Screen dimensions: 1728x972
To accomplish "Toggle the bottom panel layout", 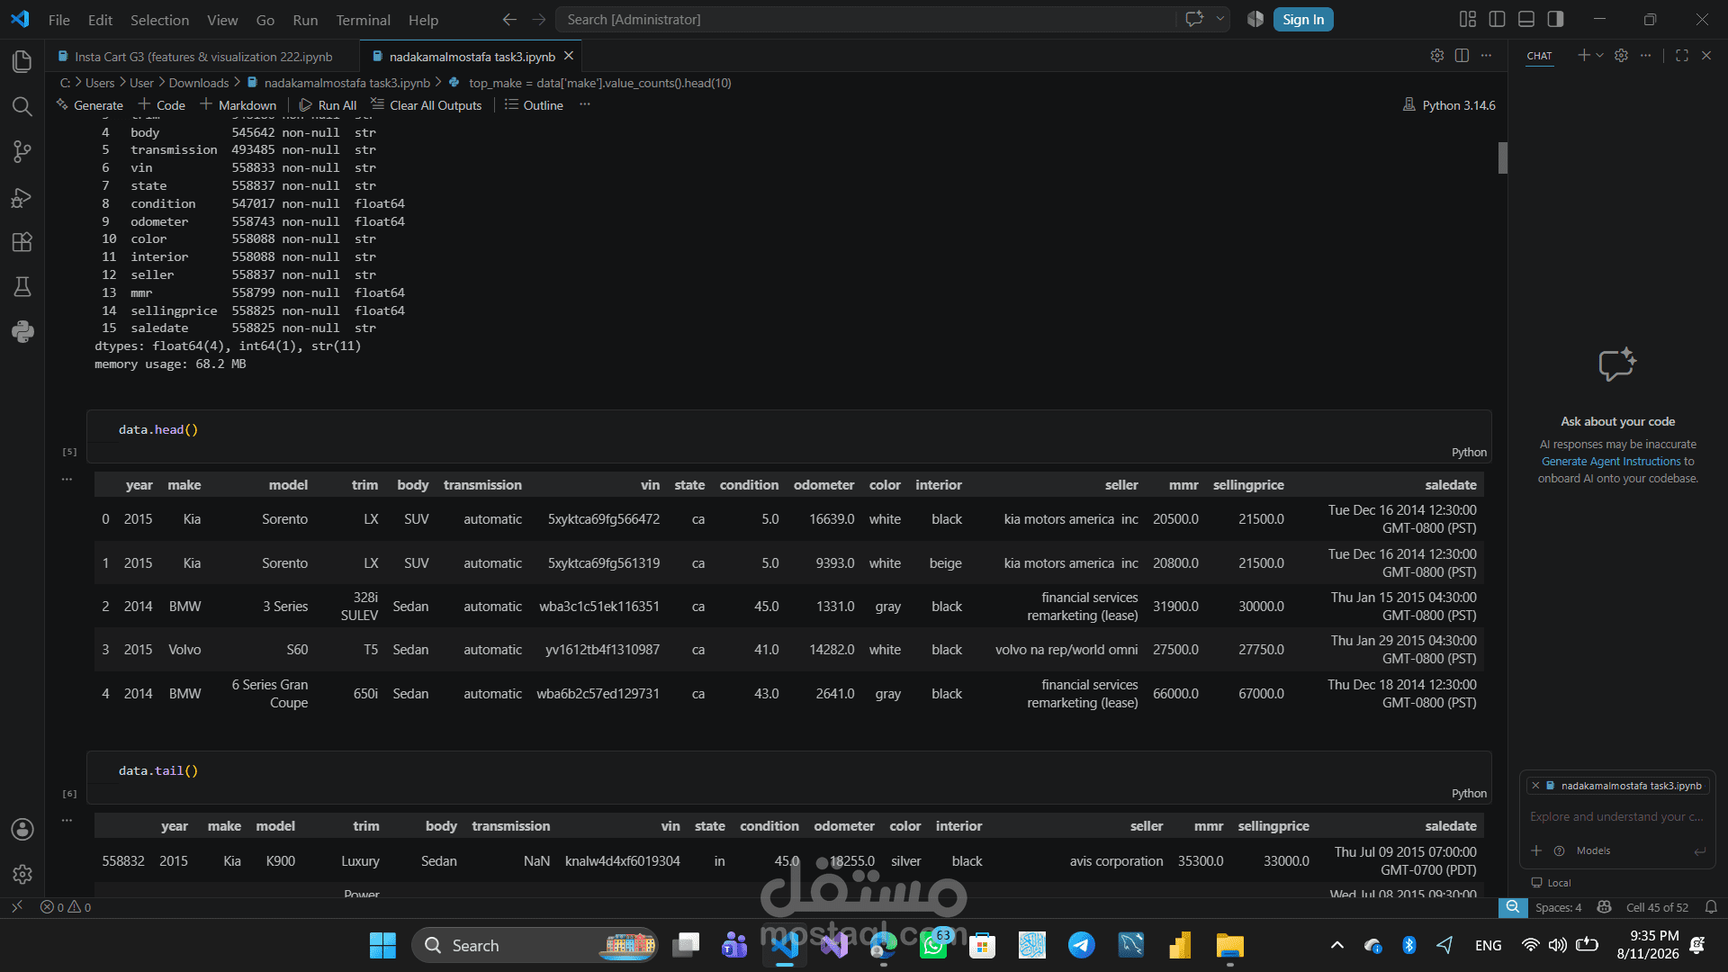I will click(1526, 19).
